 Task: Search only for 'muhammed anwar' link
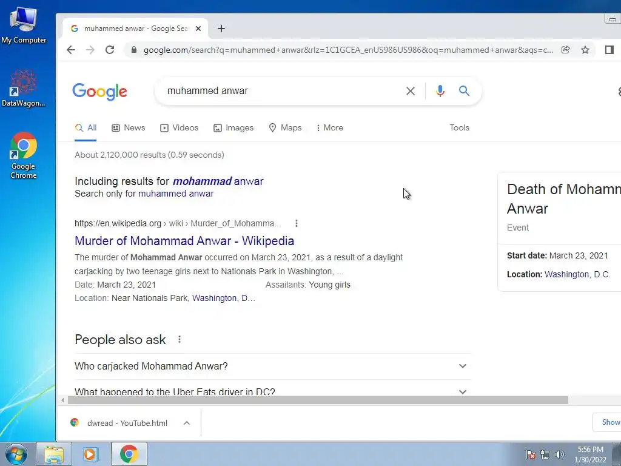176,194
